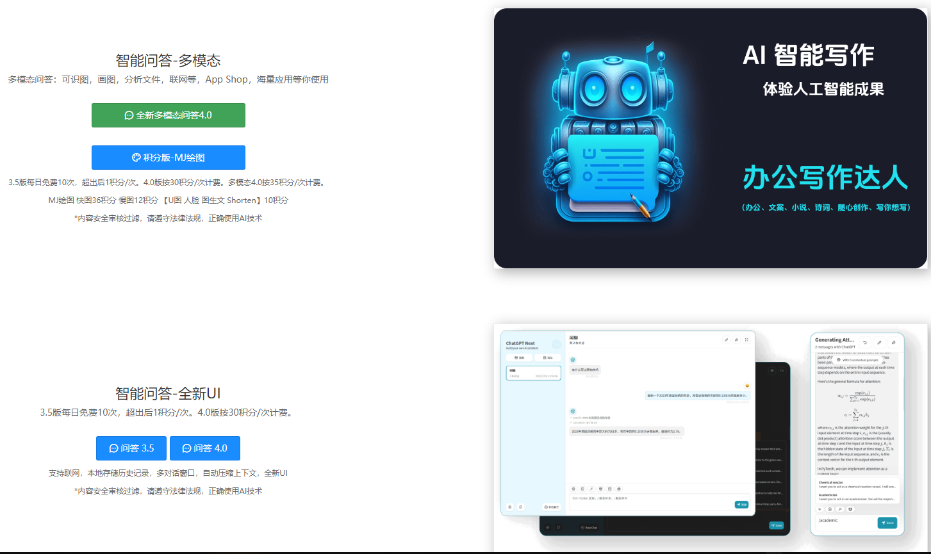Click the /academic text input field
The height and width of the screenshot is (554, 931).
pos(846,521)
